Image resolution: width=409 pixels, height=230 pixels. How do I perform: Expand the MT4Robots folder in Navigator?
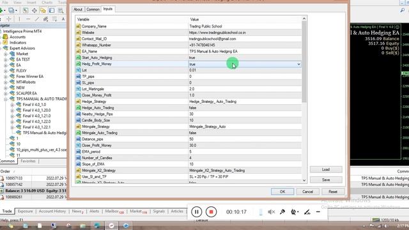[x=6, y=82]
